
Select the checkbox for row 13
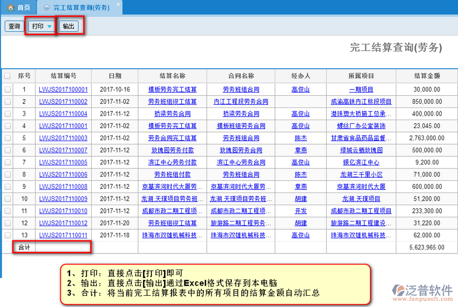(7, 235)
